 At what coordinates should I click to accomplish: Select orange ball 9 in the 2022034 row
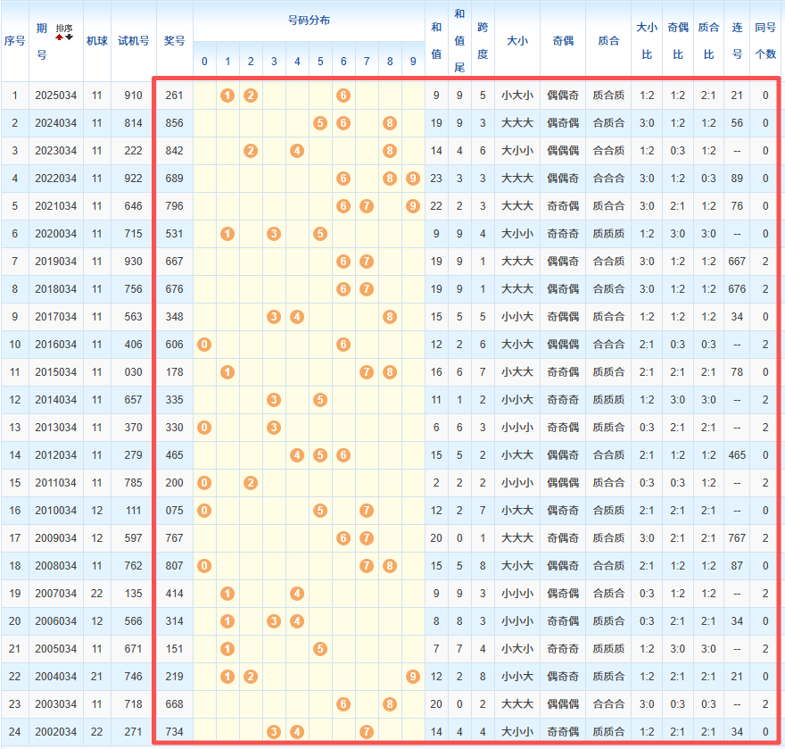pos(412,179)
